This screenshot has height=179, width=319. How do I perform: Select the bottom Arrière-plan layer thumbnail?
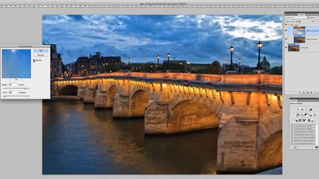click(294, 47)
